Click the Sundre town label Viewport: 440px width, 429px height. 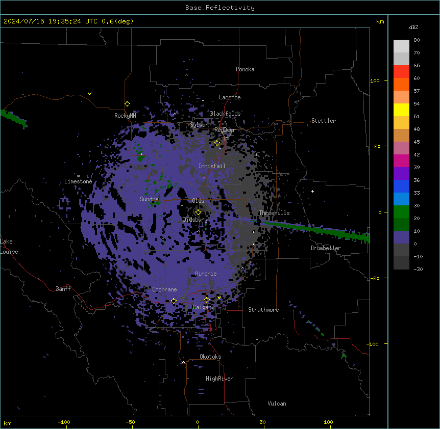[x=149, y=199]
